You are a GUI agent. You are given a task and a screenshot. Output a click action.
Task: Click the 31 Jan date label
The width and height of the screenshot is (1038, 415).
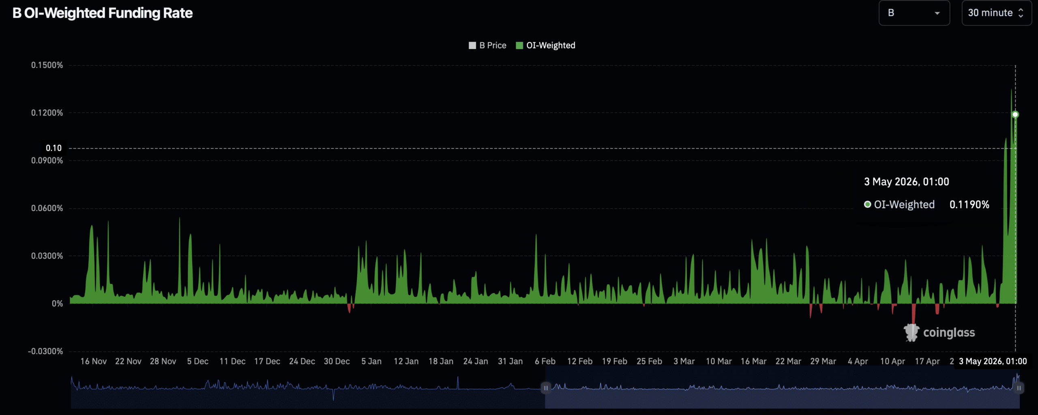(510, 361)
